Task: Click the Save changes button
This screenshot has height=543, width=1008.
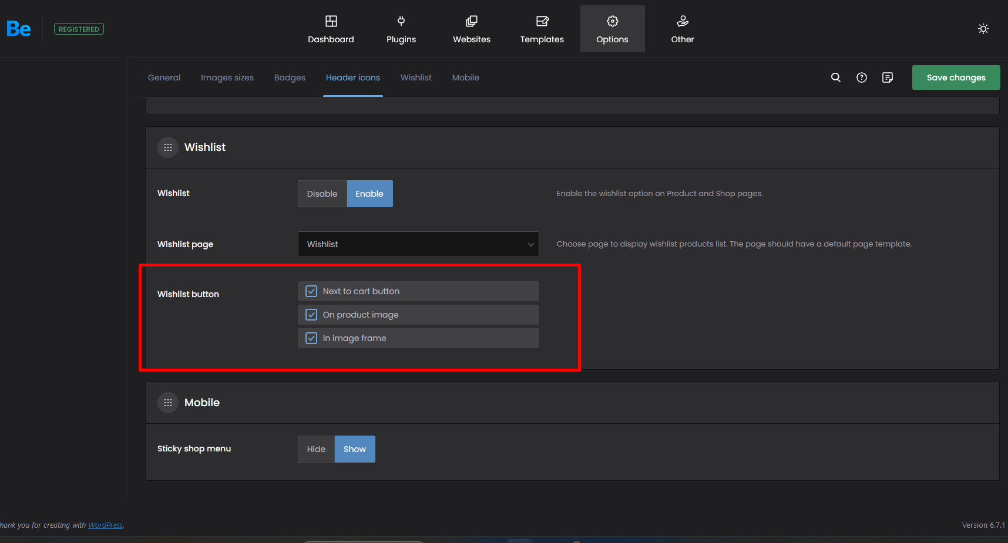Action: [956, 77]
